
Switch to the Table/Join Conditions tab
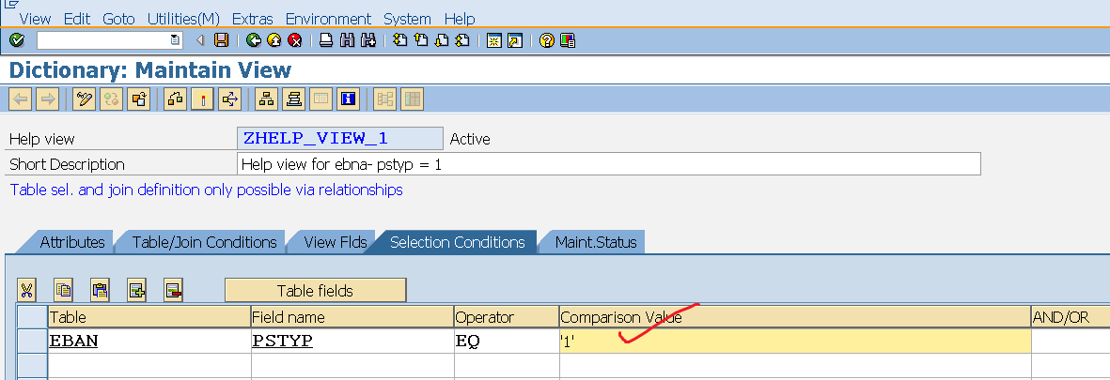click(x=204, y=242)
